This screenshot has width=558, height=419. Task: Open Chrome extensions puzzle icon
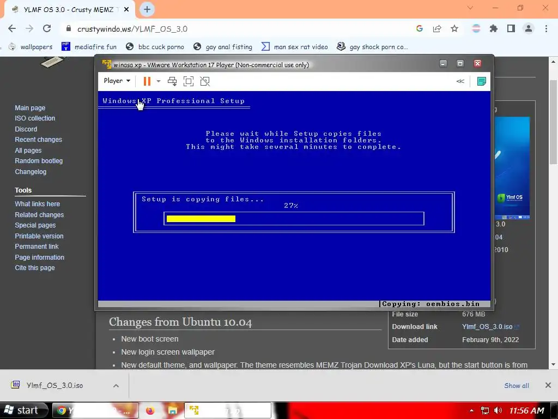point(494,28)
